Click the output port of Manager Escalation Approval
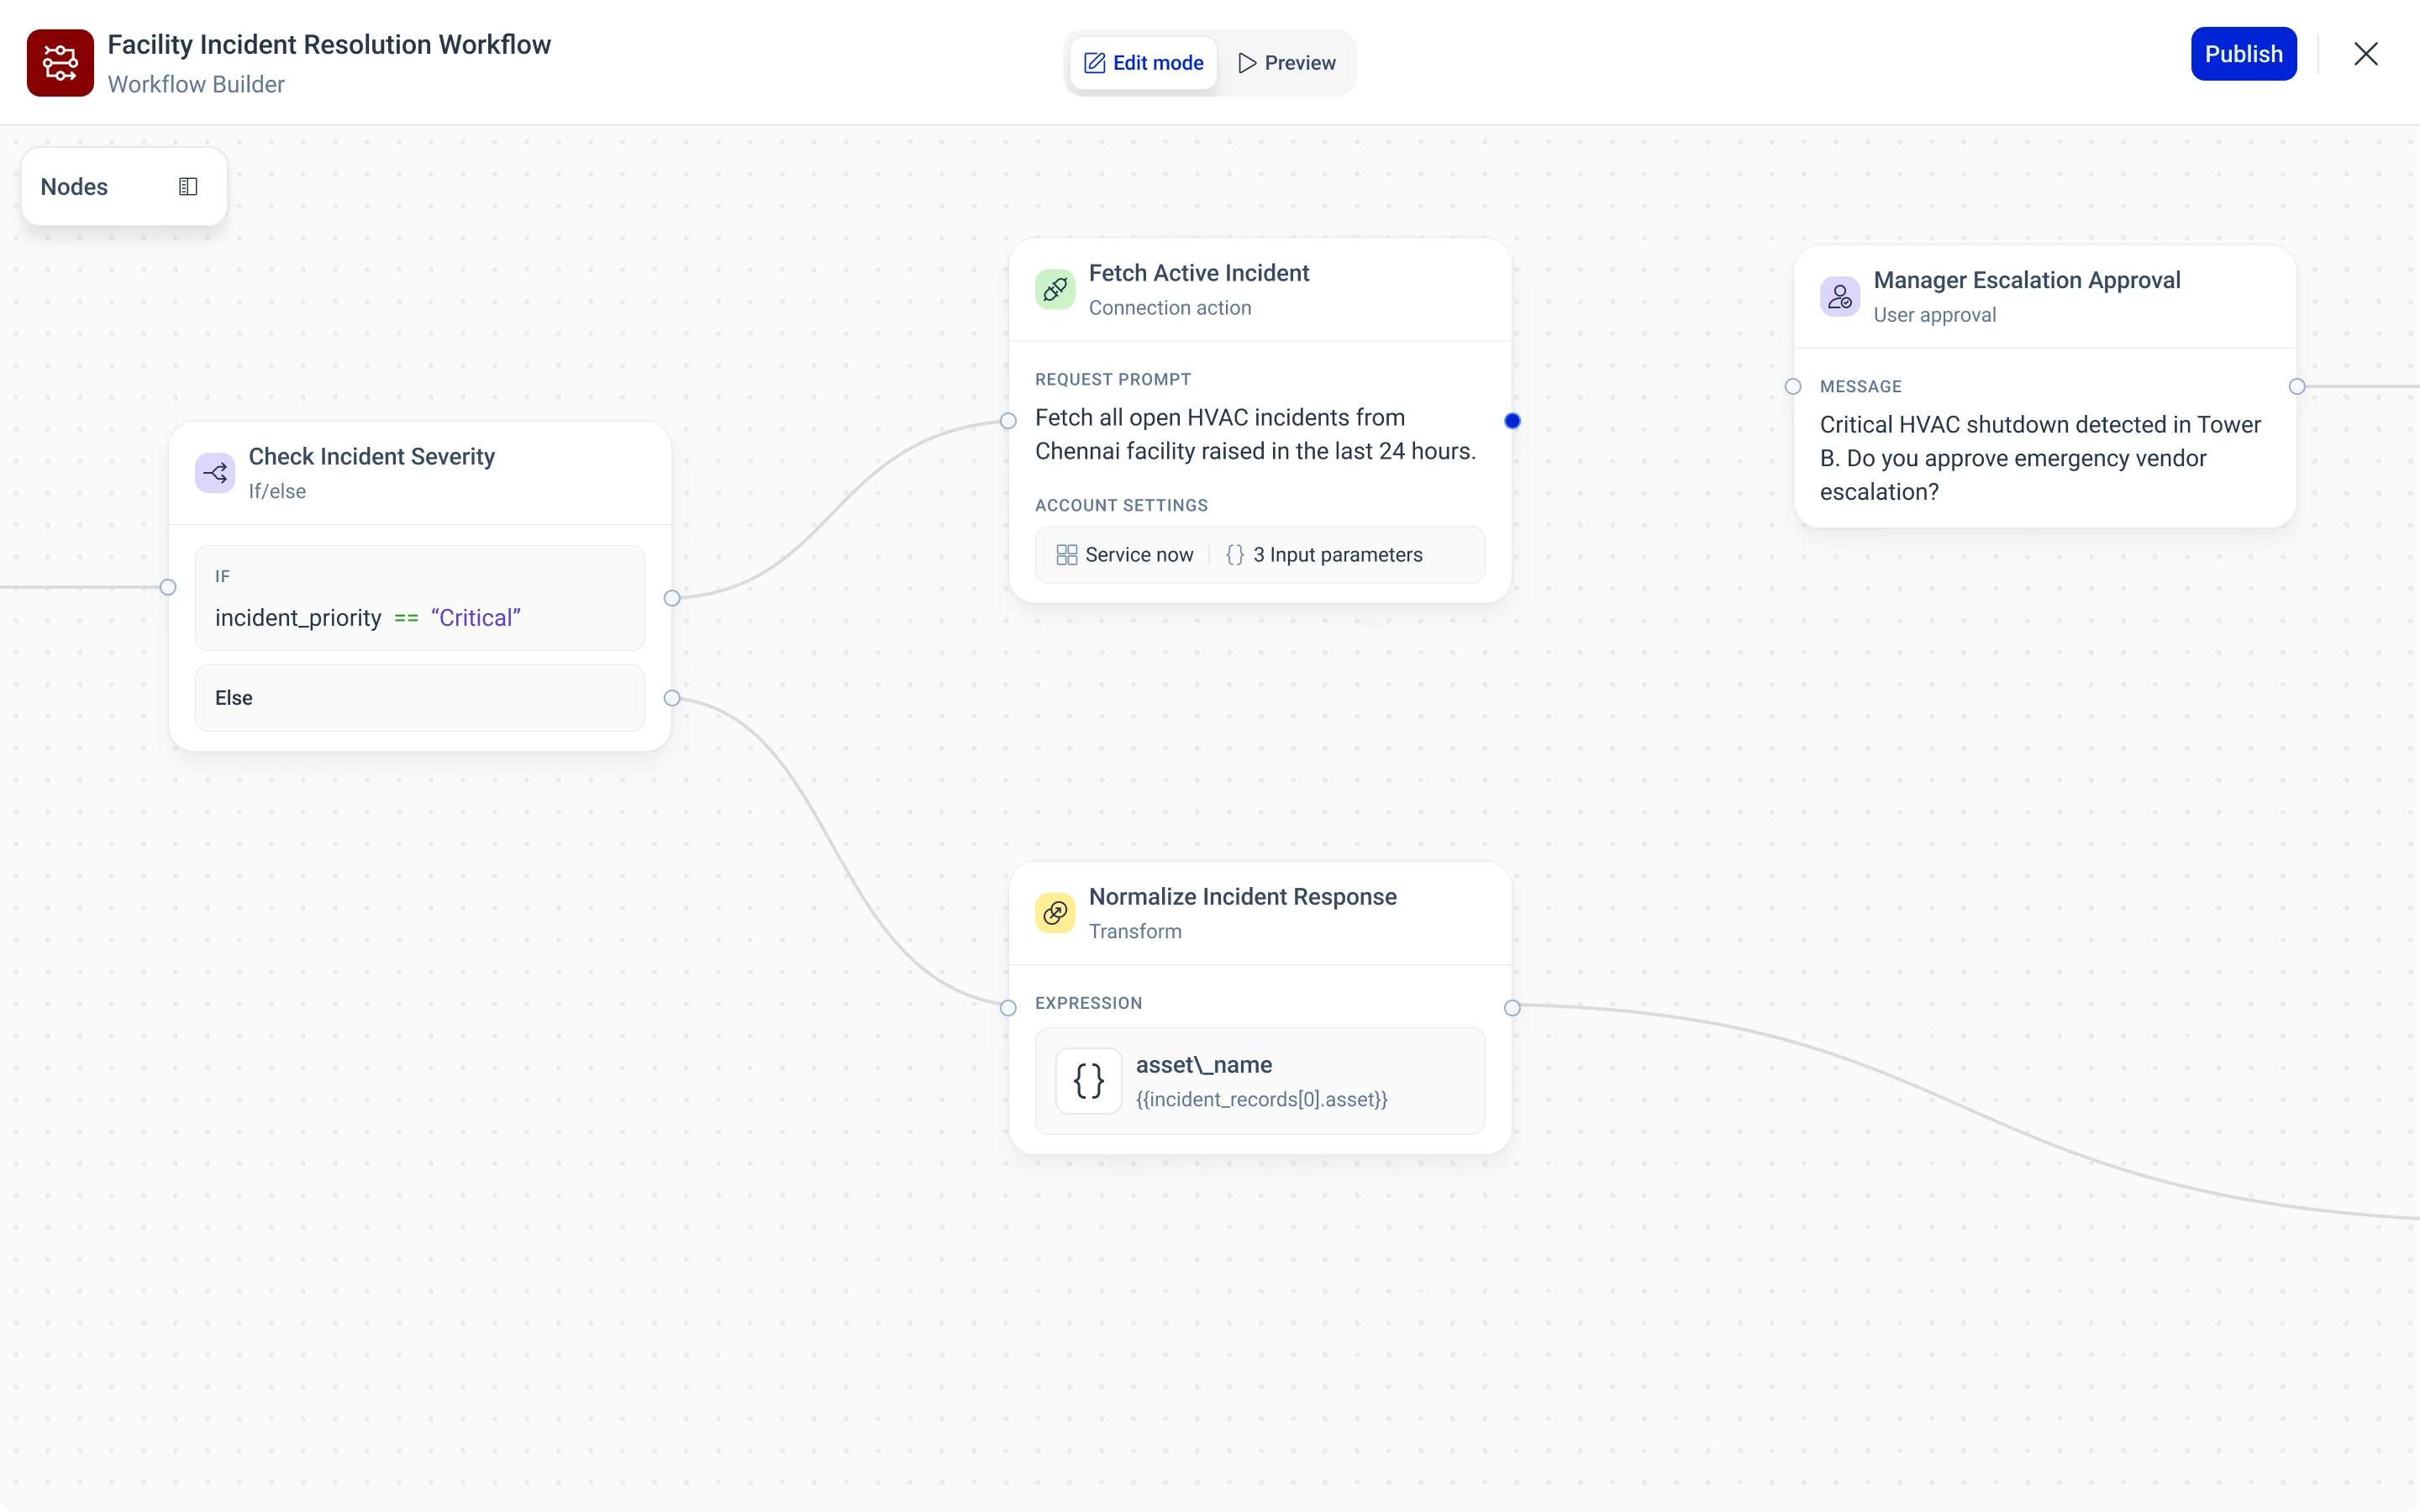Image resolution: width=2420 pixels, height=1512 pixels. (2297, 387)
